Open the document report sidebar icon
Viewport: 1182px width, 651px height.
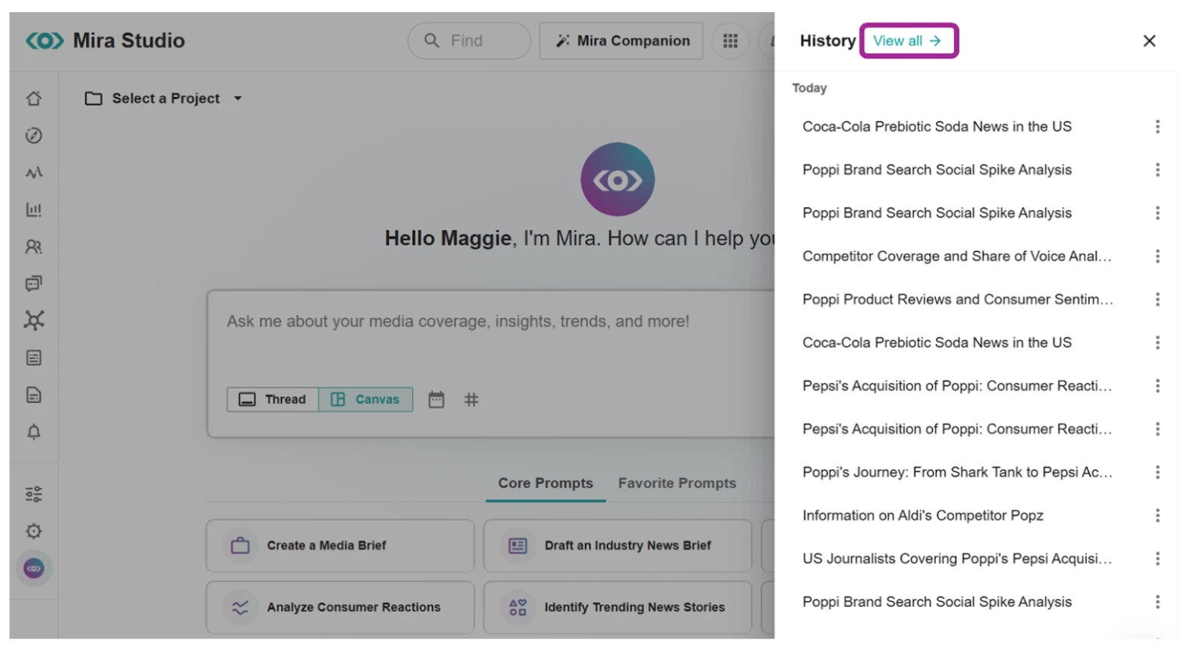(x=33, y=395)
